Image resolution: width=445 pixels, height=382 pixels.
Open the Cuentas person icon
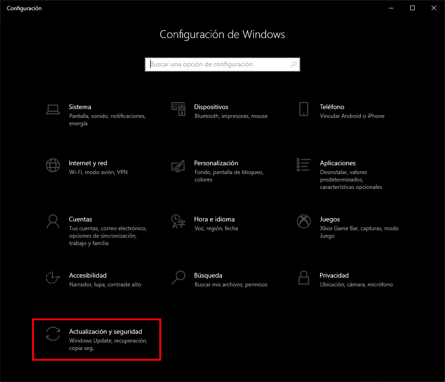(x=52, y=221)
